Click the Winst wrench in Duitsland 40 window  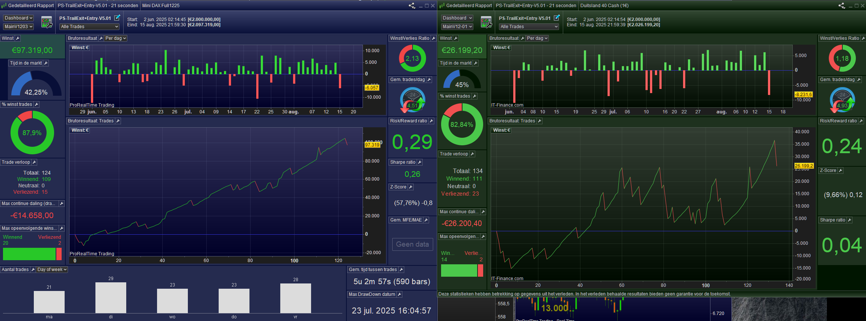(x=456, y=38)
